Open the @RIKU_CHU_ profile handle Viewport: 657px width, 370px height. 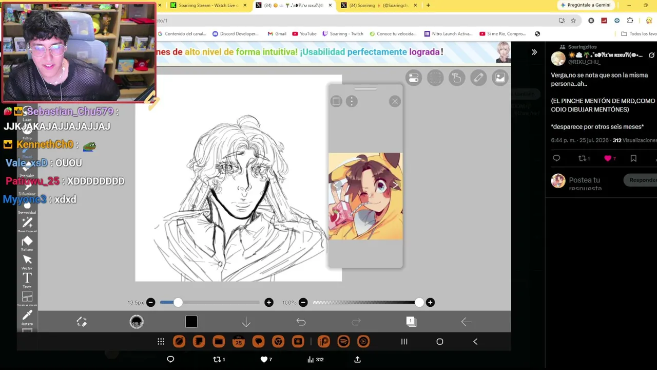(x=584, y=62)
